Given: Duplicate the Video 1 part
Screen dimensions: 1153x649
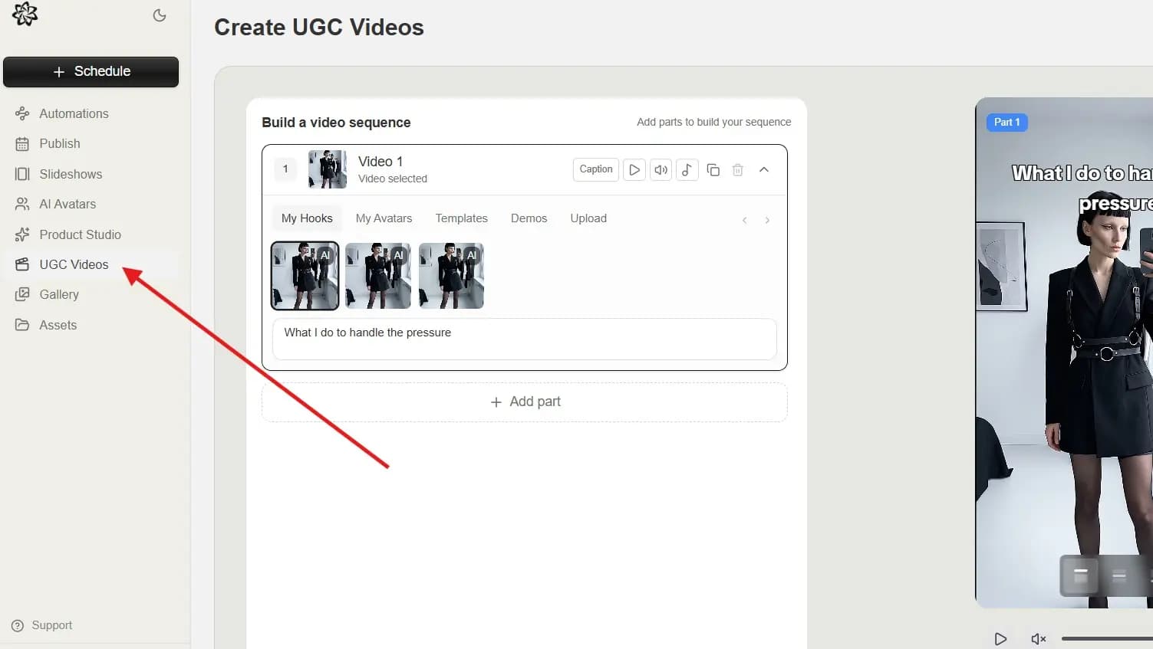Looking at the screenshot, I should point(713,170).
